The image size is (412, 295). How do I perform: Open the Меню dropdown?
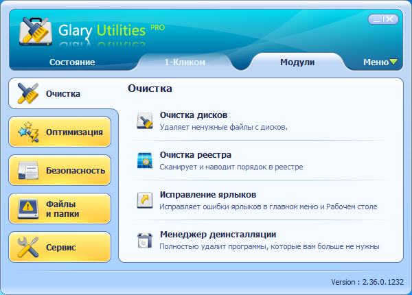click(380, 62)
